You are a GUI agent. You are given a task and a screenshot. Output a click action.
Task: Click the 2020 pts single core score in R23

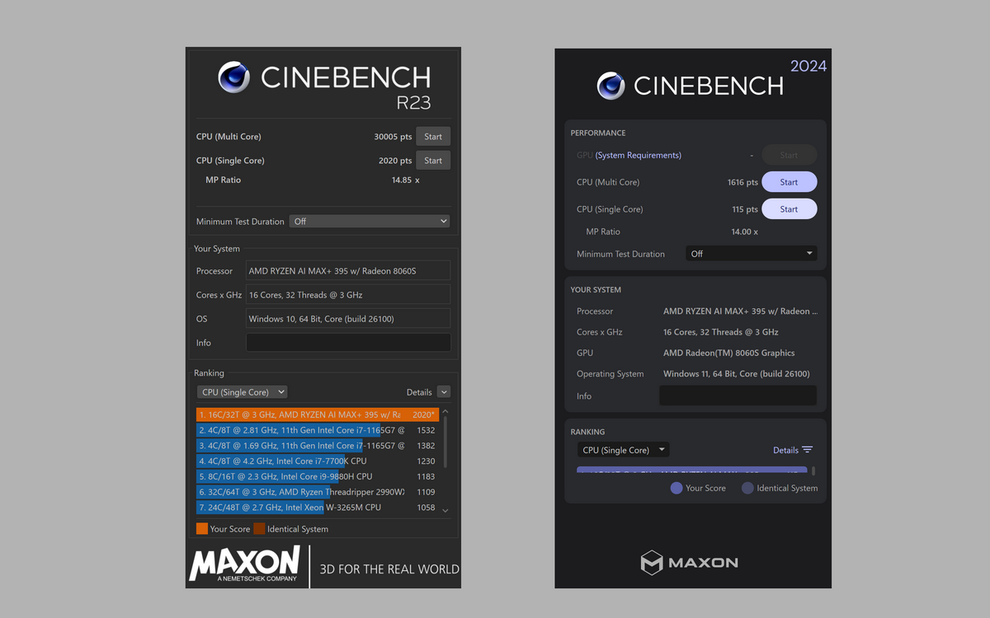point(395,161)
